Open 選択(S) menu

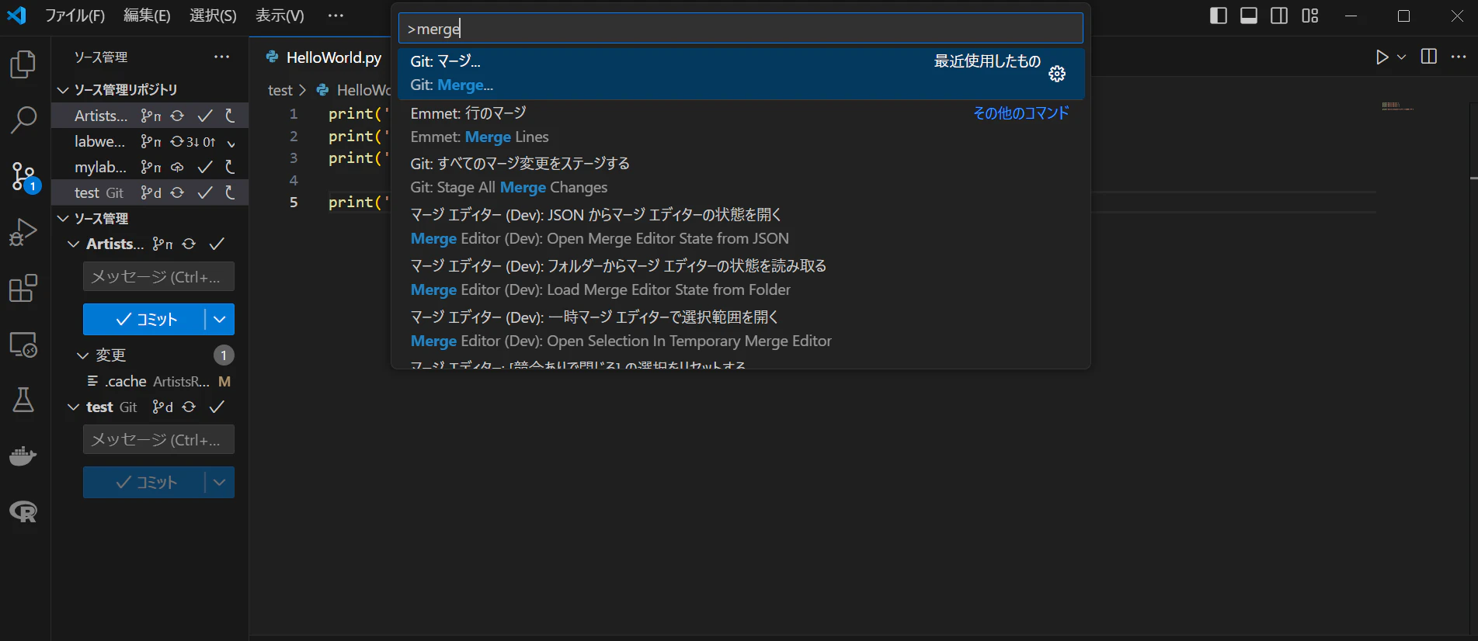click(213, 16)
